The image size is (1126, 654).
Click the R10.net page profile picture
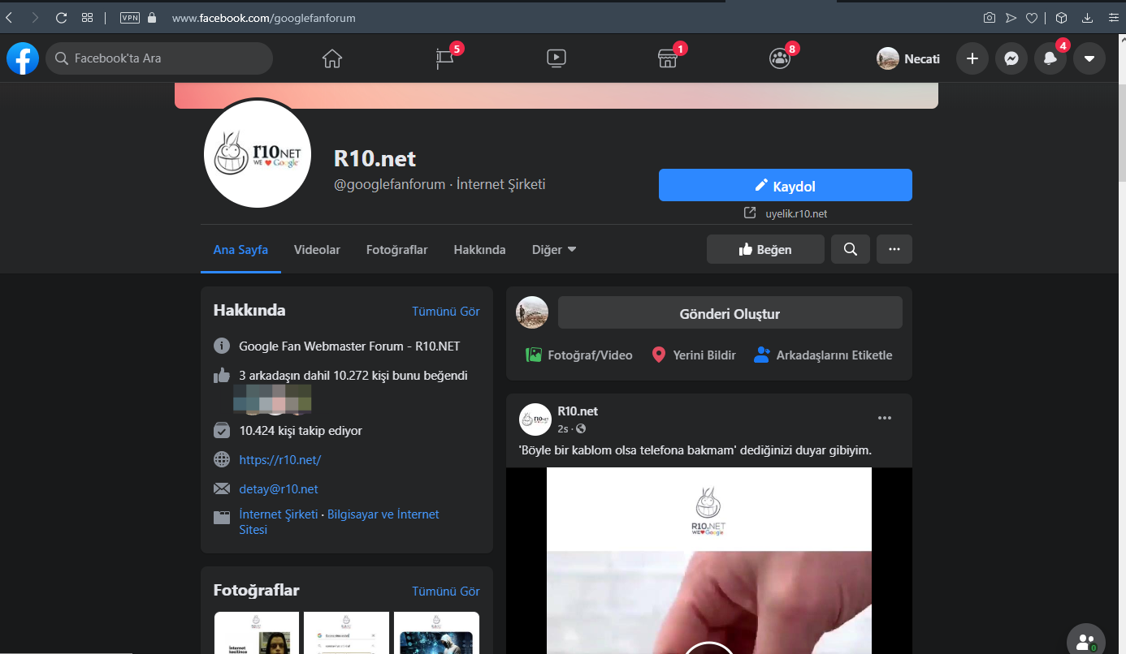pyautogui.click(x=258, y=154)
